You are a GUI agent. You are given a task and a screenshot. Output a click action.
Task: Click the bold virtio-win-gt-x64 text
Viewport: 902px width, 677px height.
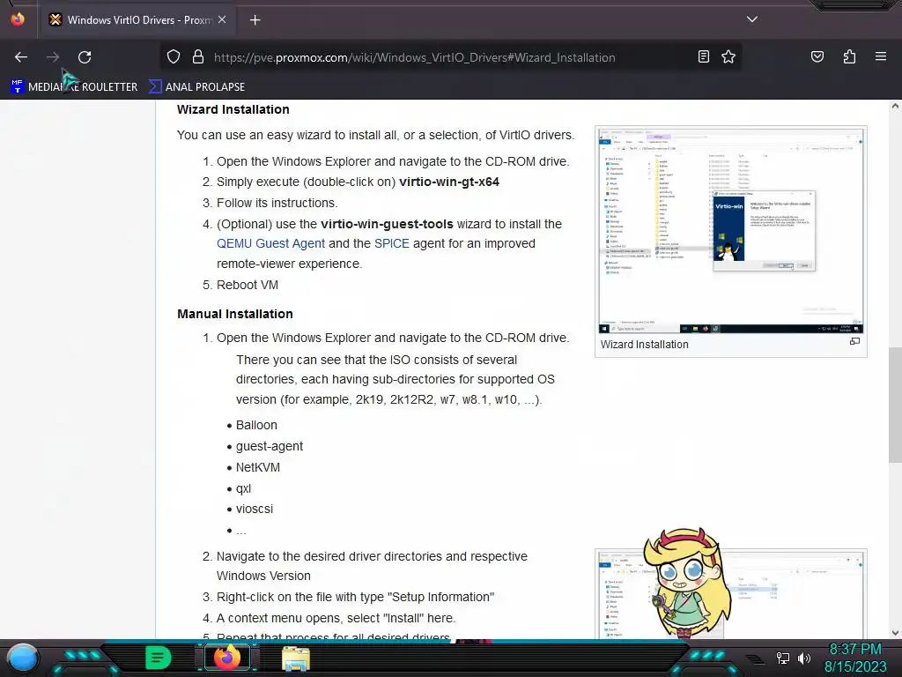448,182
